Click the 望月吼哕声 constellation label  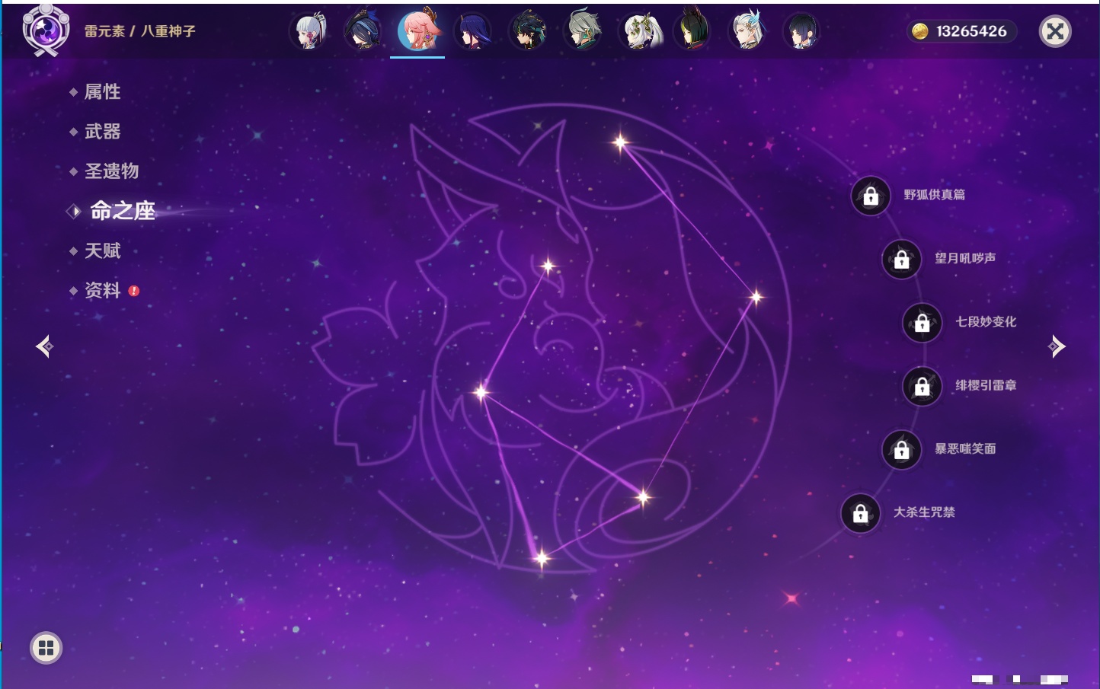(x=965, y=258)
